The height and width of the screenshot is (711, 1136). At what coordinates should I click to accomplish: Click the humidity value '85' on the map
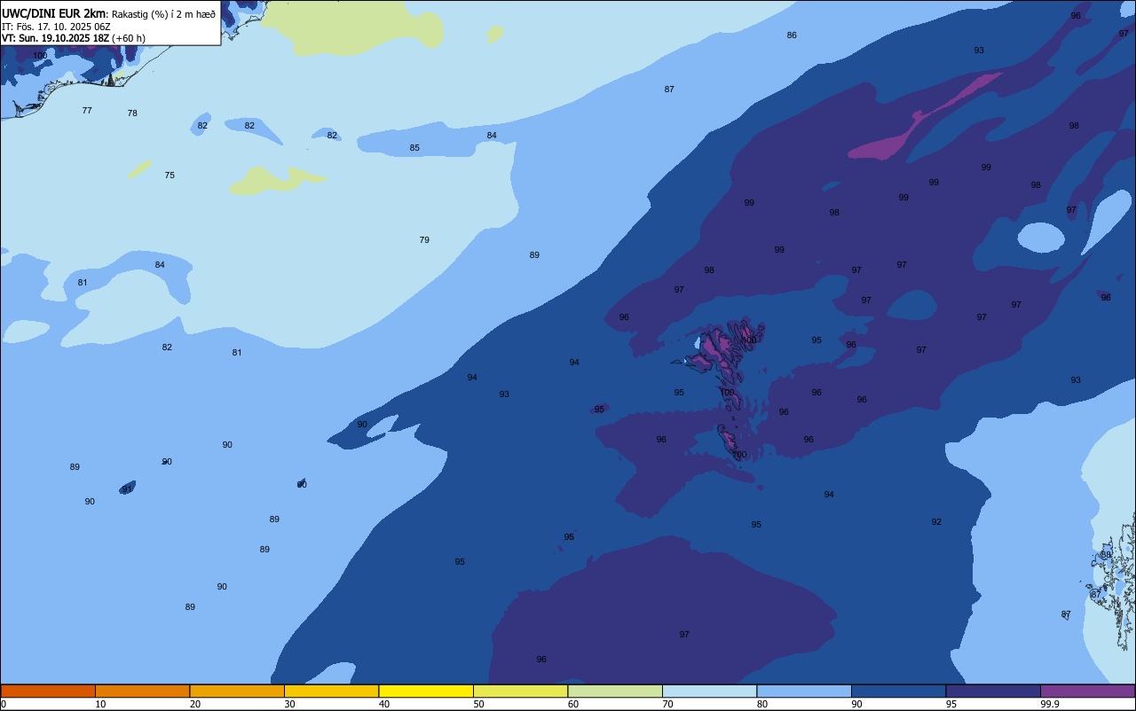(414, 148)
